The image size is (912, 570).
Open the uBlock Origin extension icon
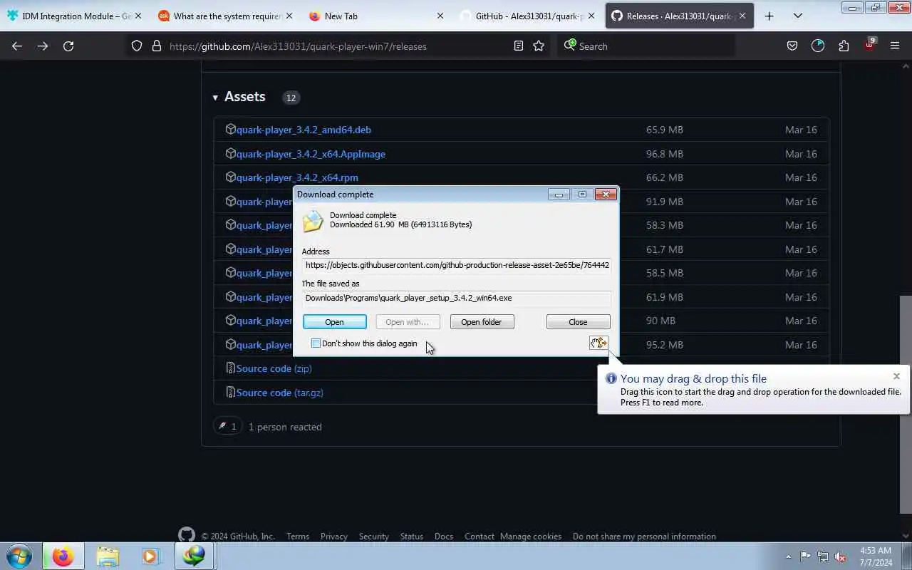[869, 46]
